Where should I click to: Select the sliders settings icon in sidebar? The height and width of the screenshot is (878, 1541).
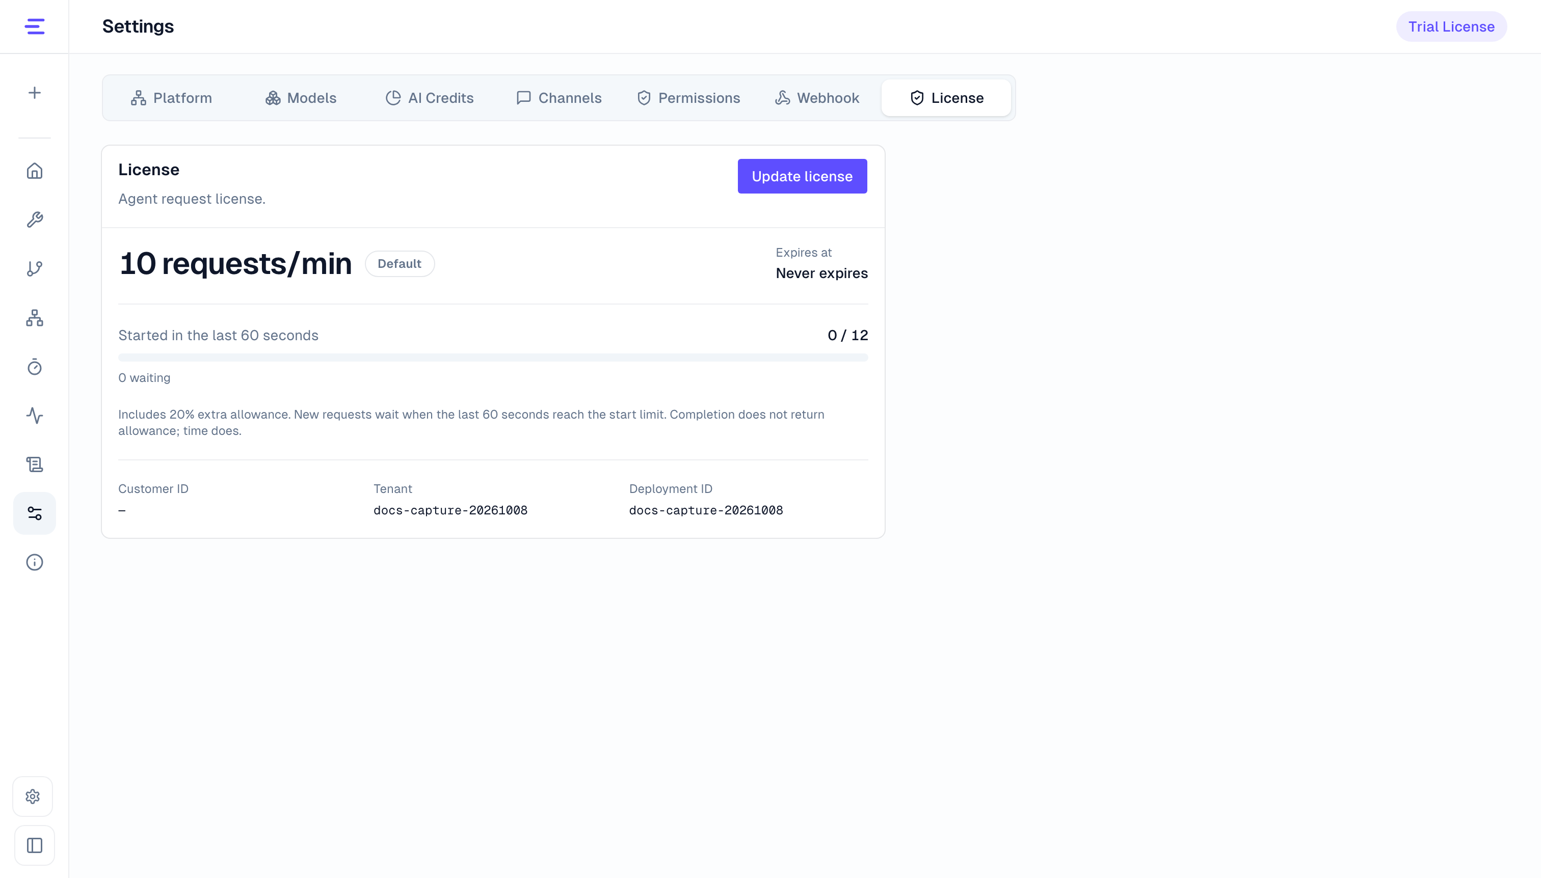(34, 513)
